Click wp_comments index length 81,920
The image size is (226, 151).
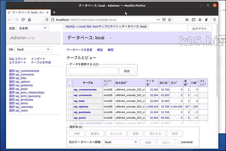165,95
